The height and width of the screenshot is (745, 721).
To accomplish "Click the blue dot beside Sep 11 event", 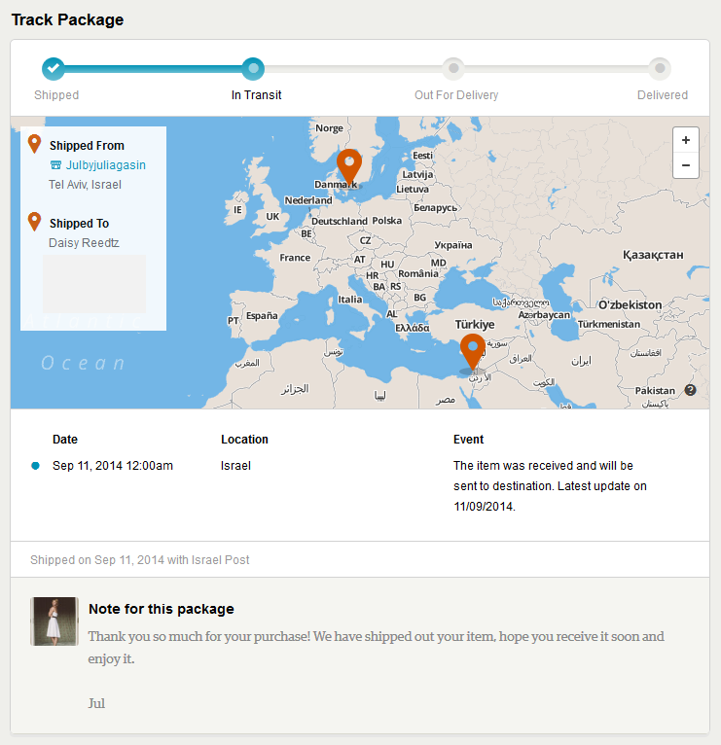I will click(x=35, y=466).
